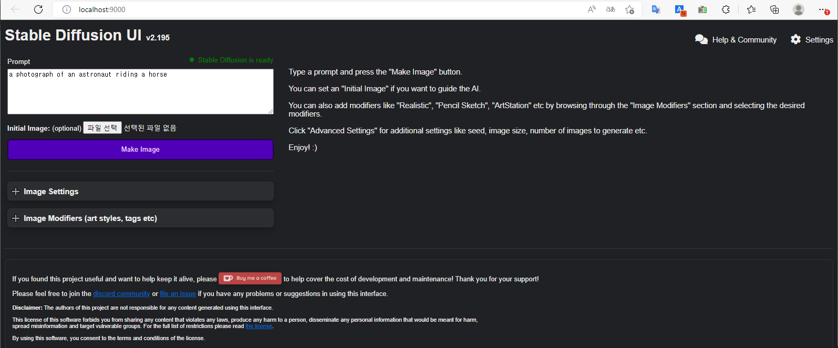
Task: Open the license link
Action: pos(258,326)
